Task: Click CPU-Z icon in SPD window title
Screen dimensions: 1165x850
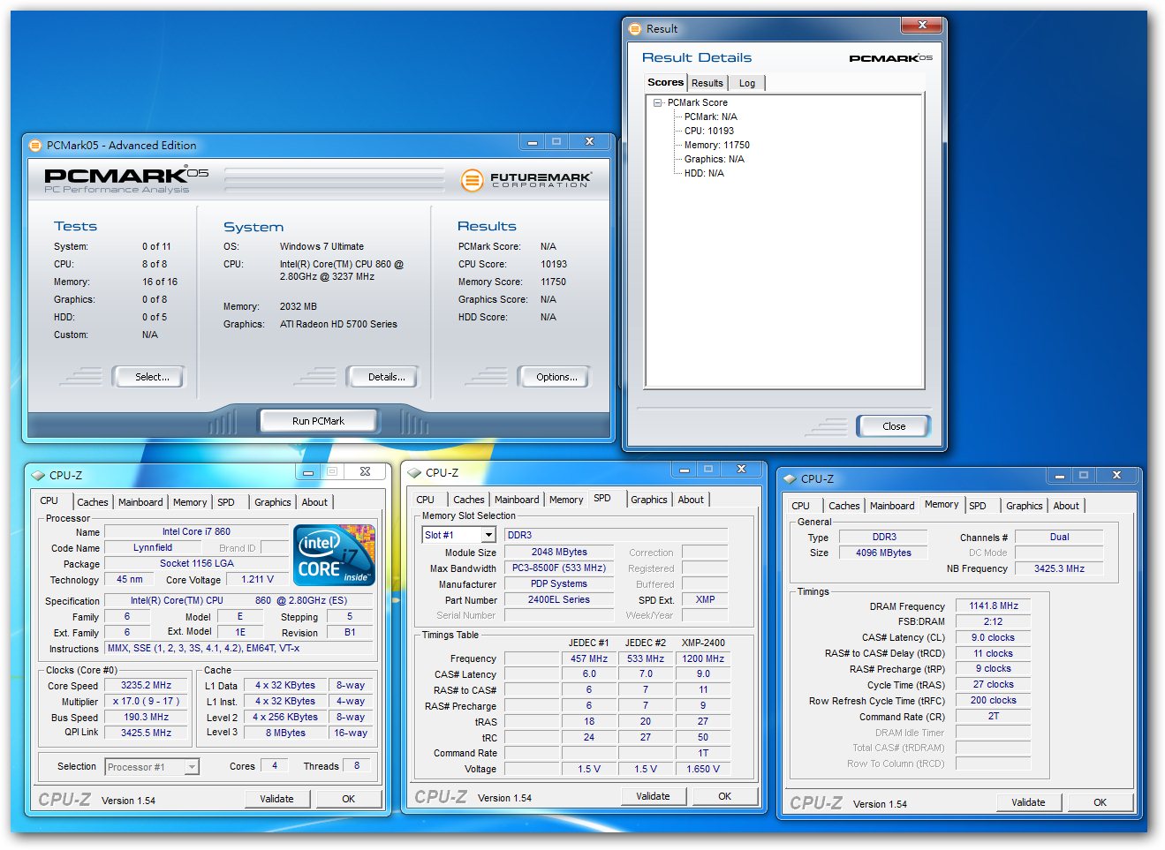Action: pyautogui.click(x=414, y=473)
